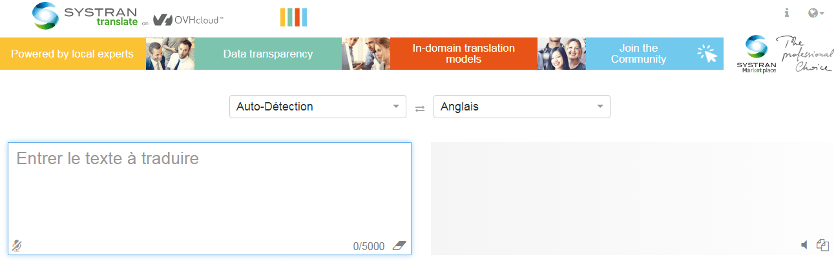Screen dimensions: 836x261
Task: Play translation audio with speaker icon
Action: [x=804, y=245]
